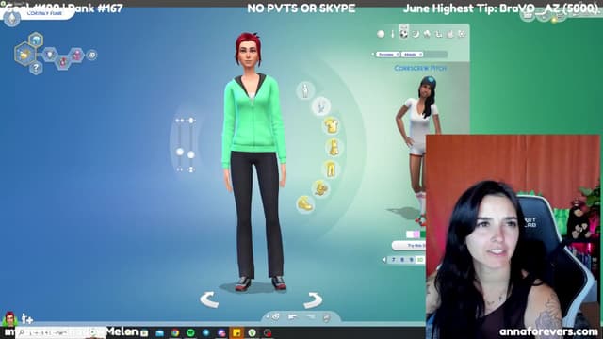The image size is (603, 339).
Task: Open styled look page 7
Action: [393, 260]
